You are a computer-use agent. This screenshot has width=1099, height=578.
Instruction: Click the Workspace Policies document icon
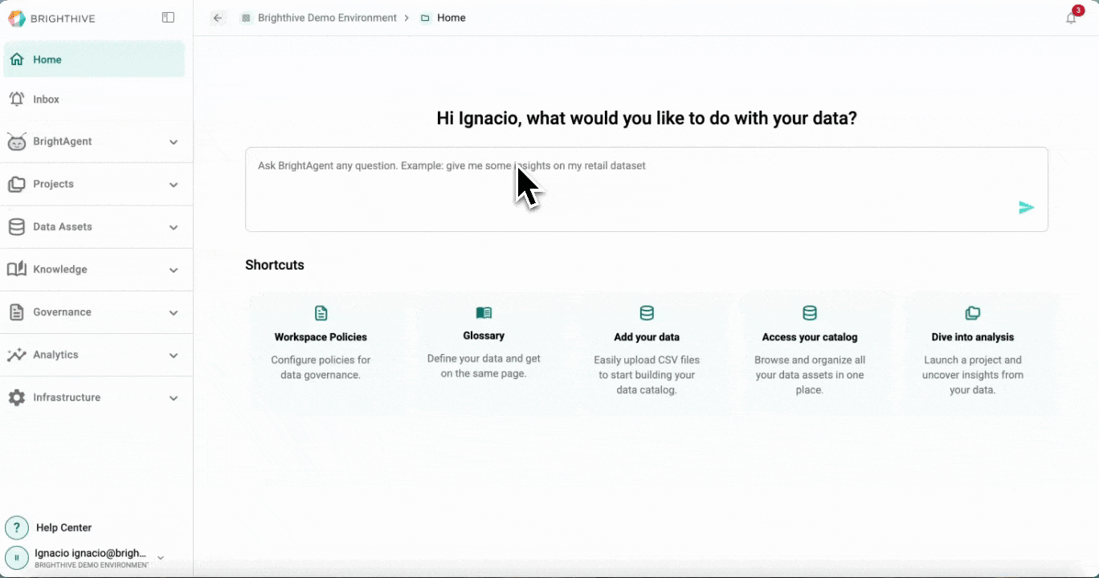[321, 313]
